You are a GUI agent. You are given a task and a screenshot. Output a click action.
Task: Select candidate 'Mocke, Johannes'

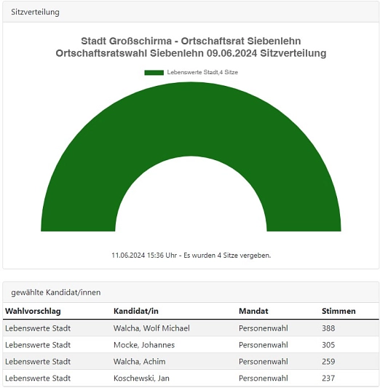click(144, 345)
